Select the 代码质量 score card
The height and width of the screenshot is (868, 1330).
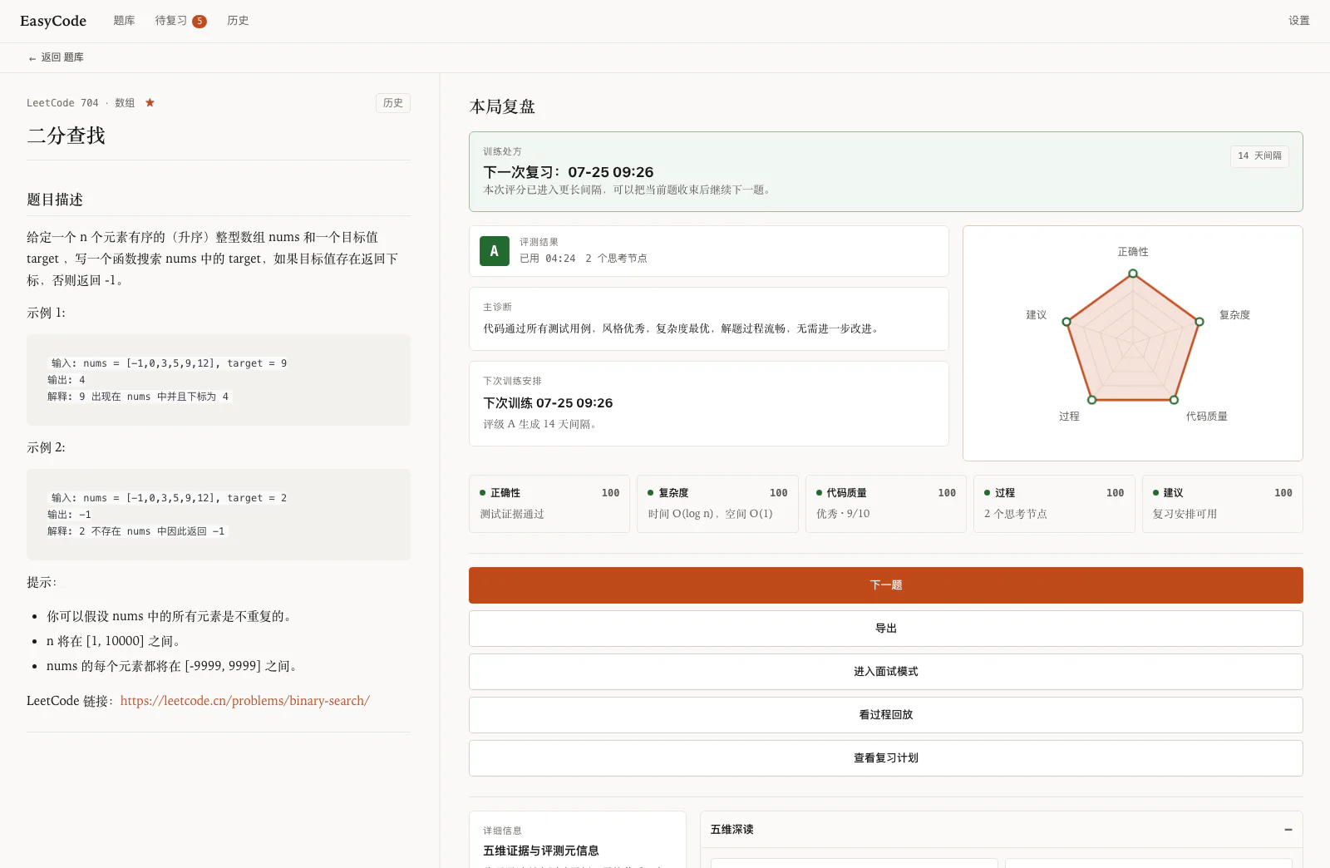(886, 504)
